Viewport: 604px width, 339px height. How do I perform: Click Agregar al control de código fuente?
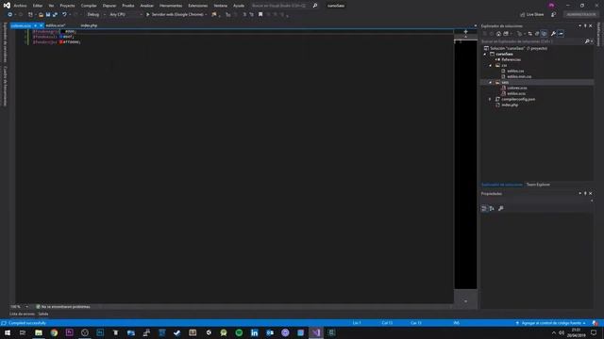click(x=551, y=323)
